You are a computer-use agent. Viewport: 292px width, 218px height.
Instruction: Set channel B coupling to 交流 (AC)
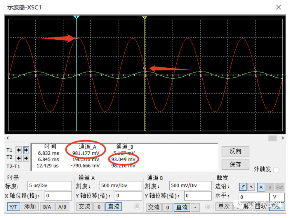coord(154,207)
